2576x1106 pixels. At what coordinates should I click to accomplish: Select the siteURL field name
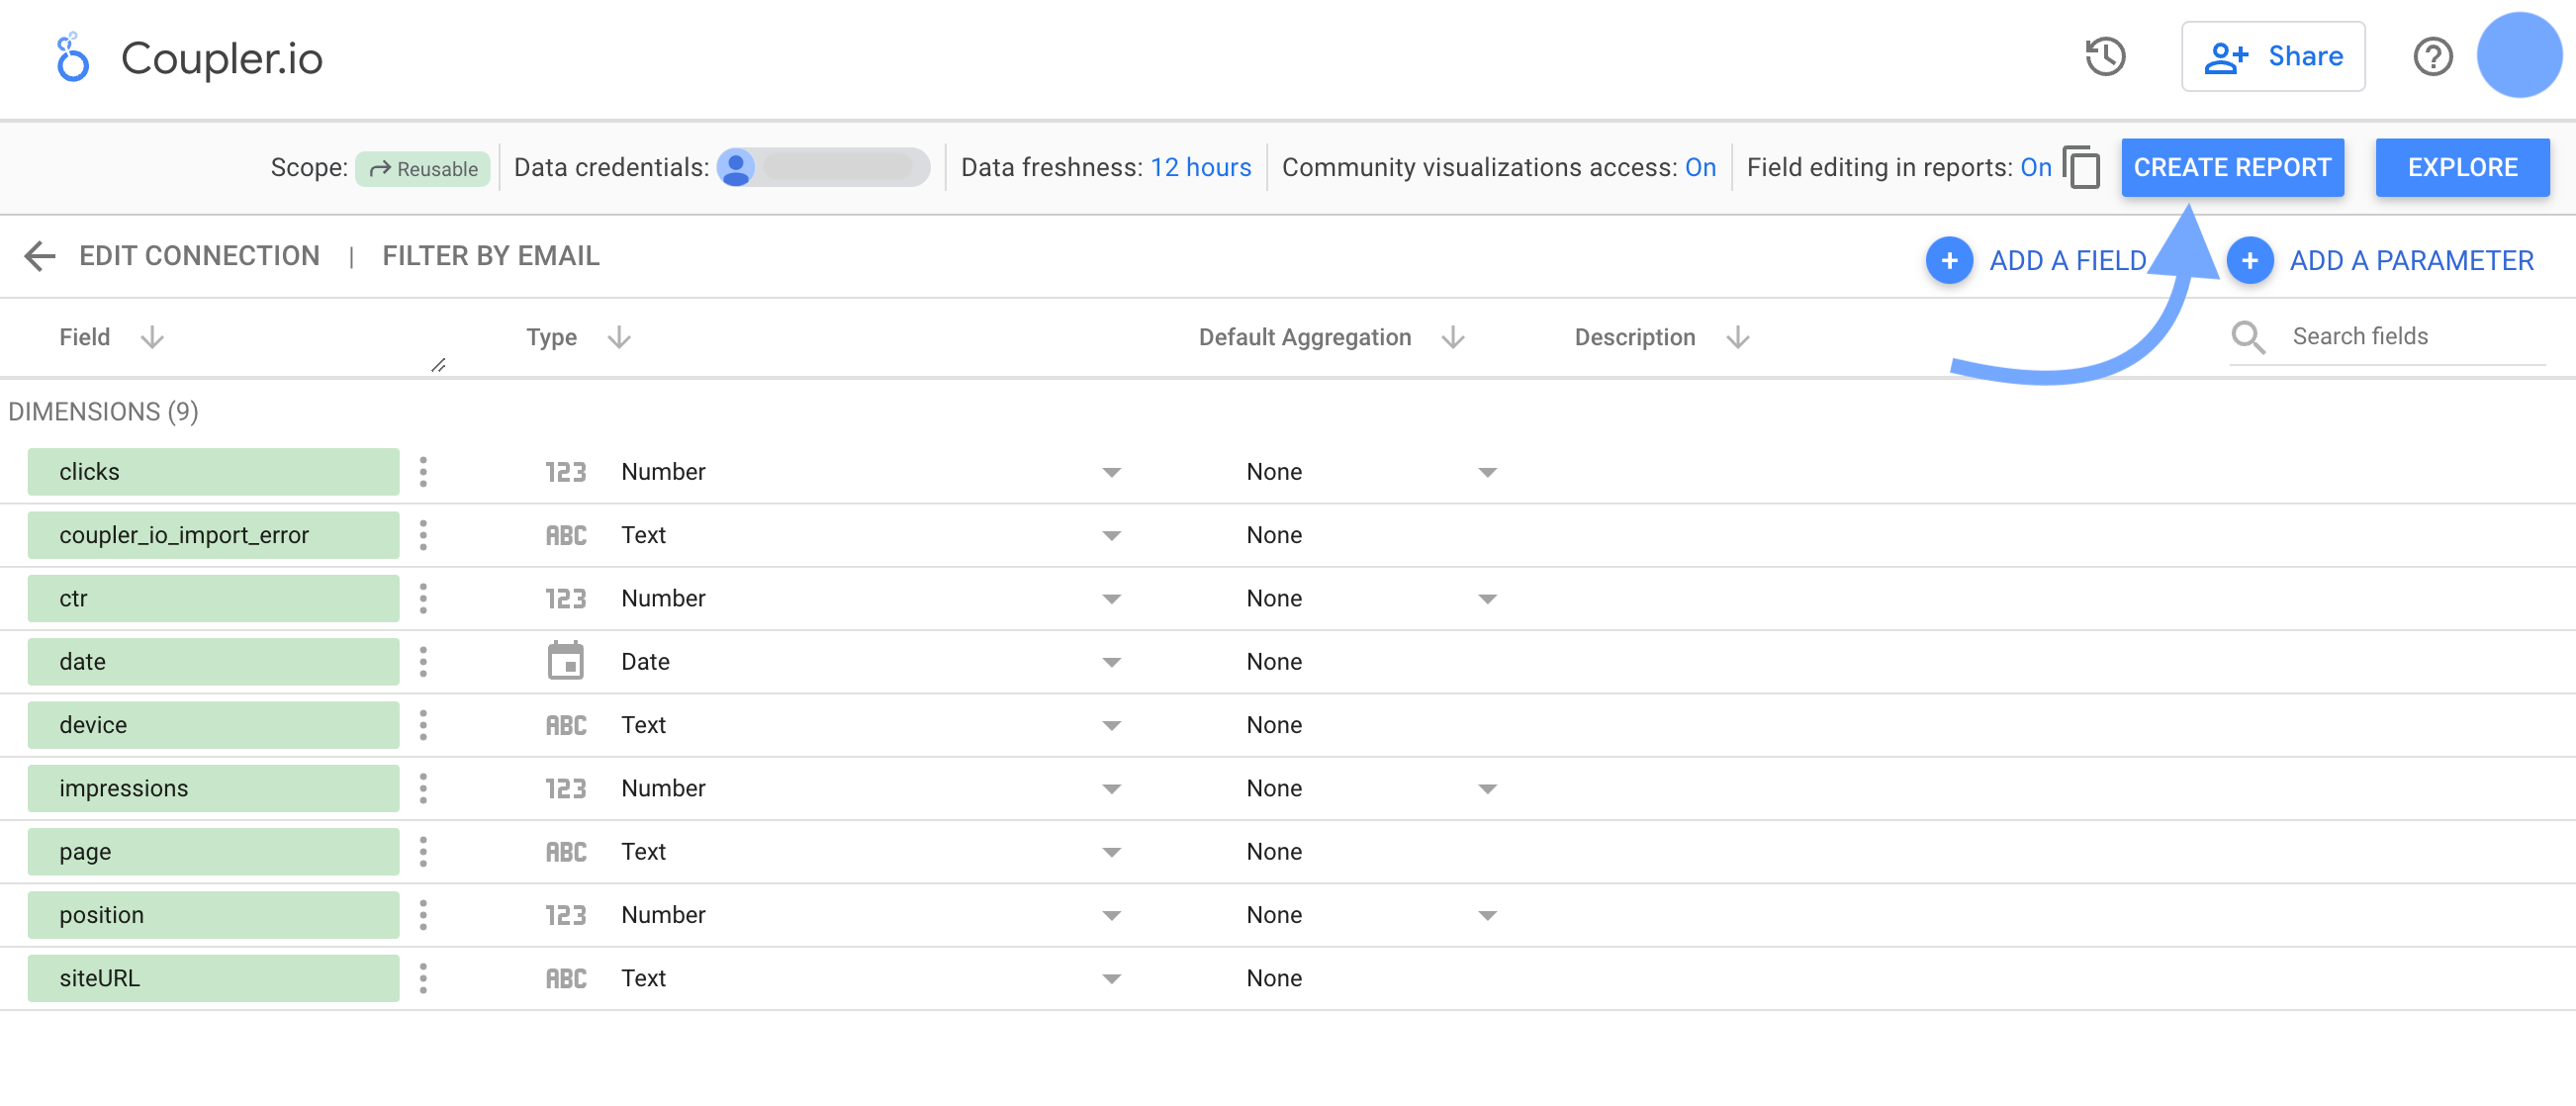(x=213, y=979)
